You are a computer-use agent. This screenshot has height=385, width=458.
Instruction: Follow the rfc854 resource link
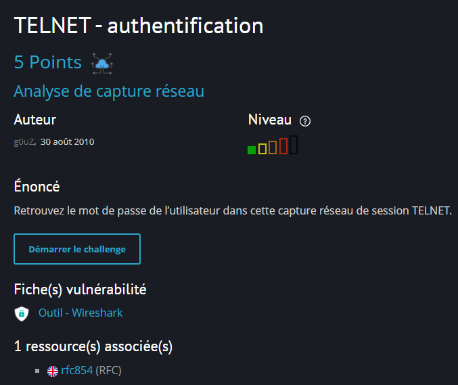[x=76, y=370]
